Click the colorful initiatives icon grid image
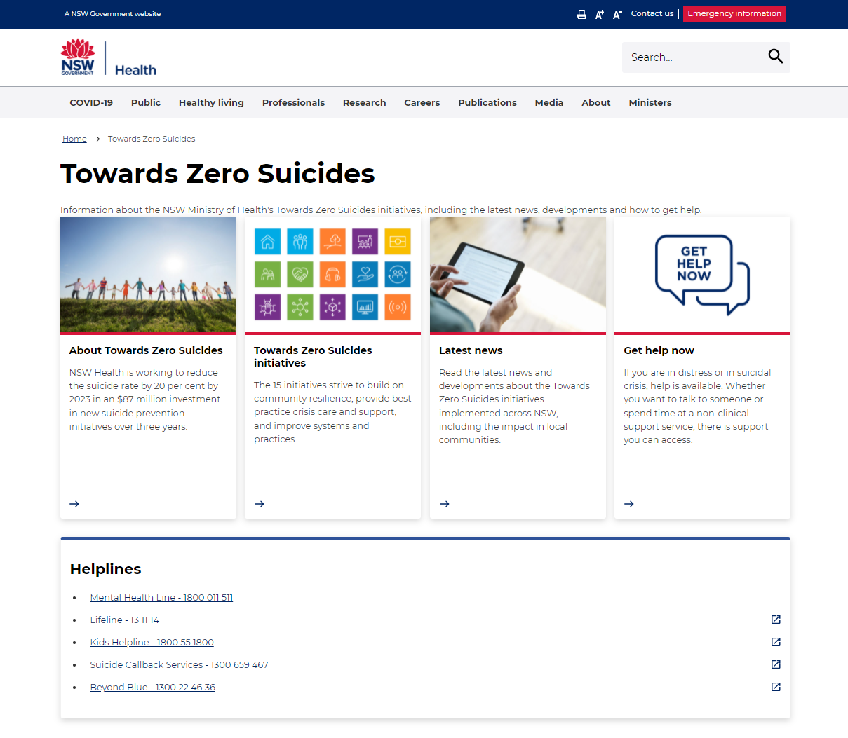848x738 pixels. pos(332,274)
